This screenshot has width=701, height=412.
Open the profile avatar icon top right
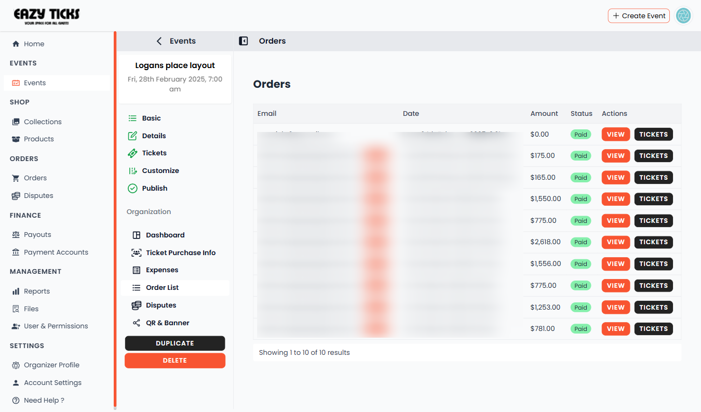(x=683, y=16)
